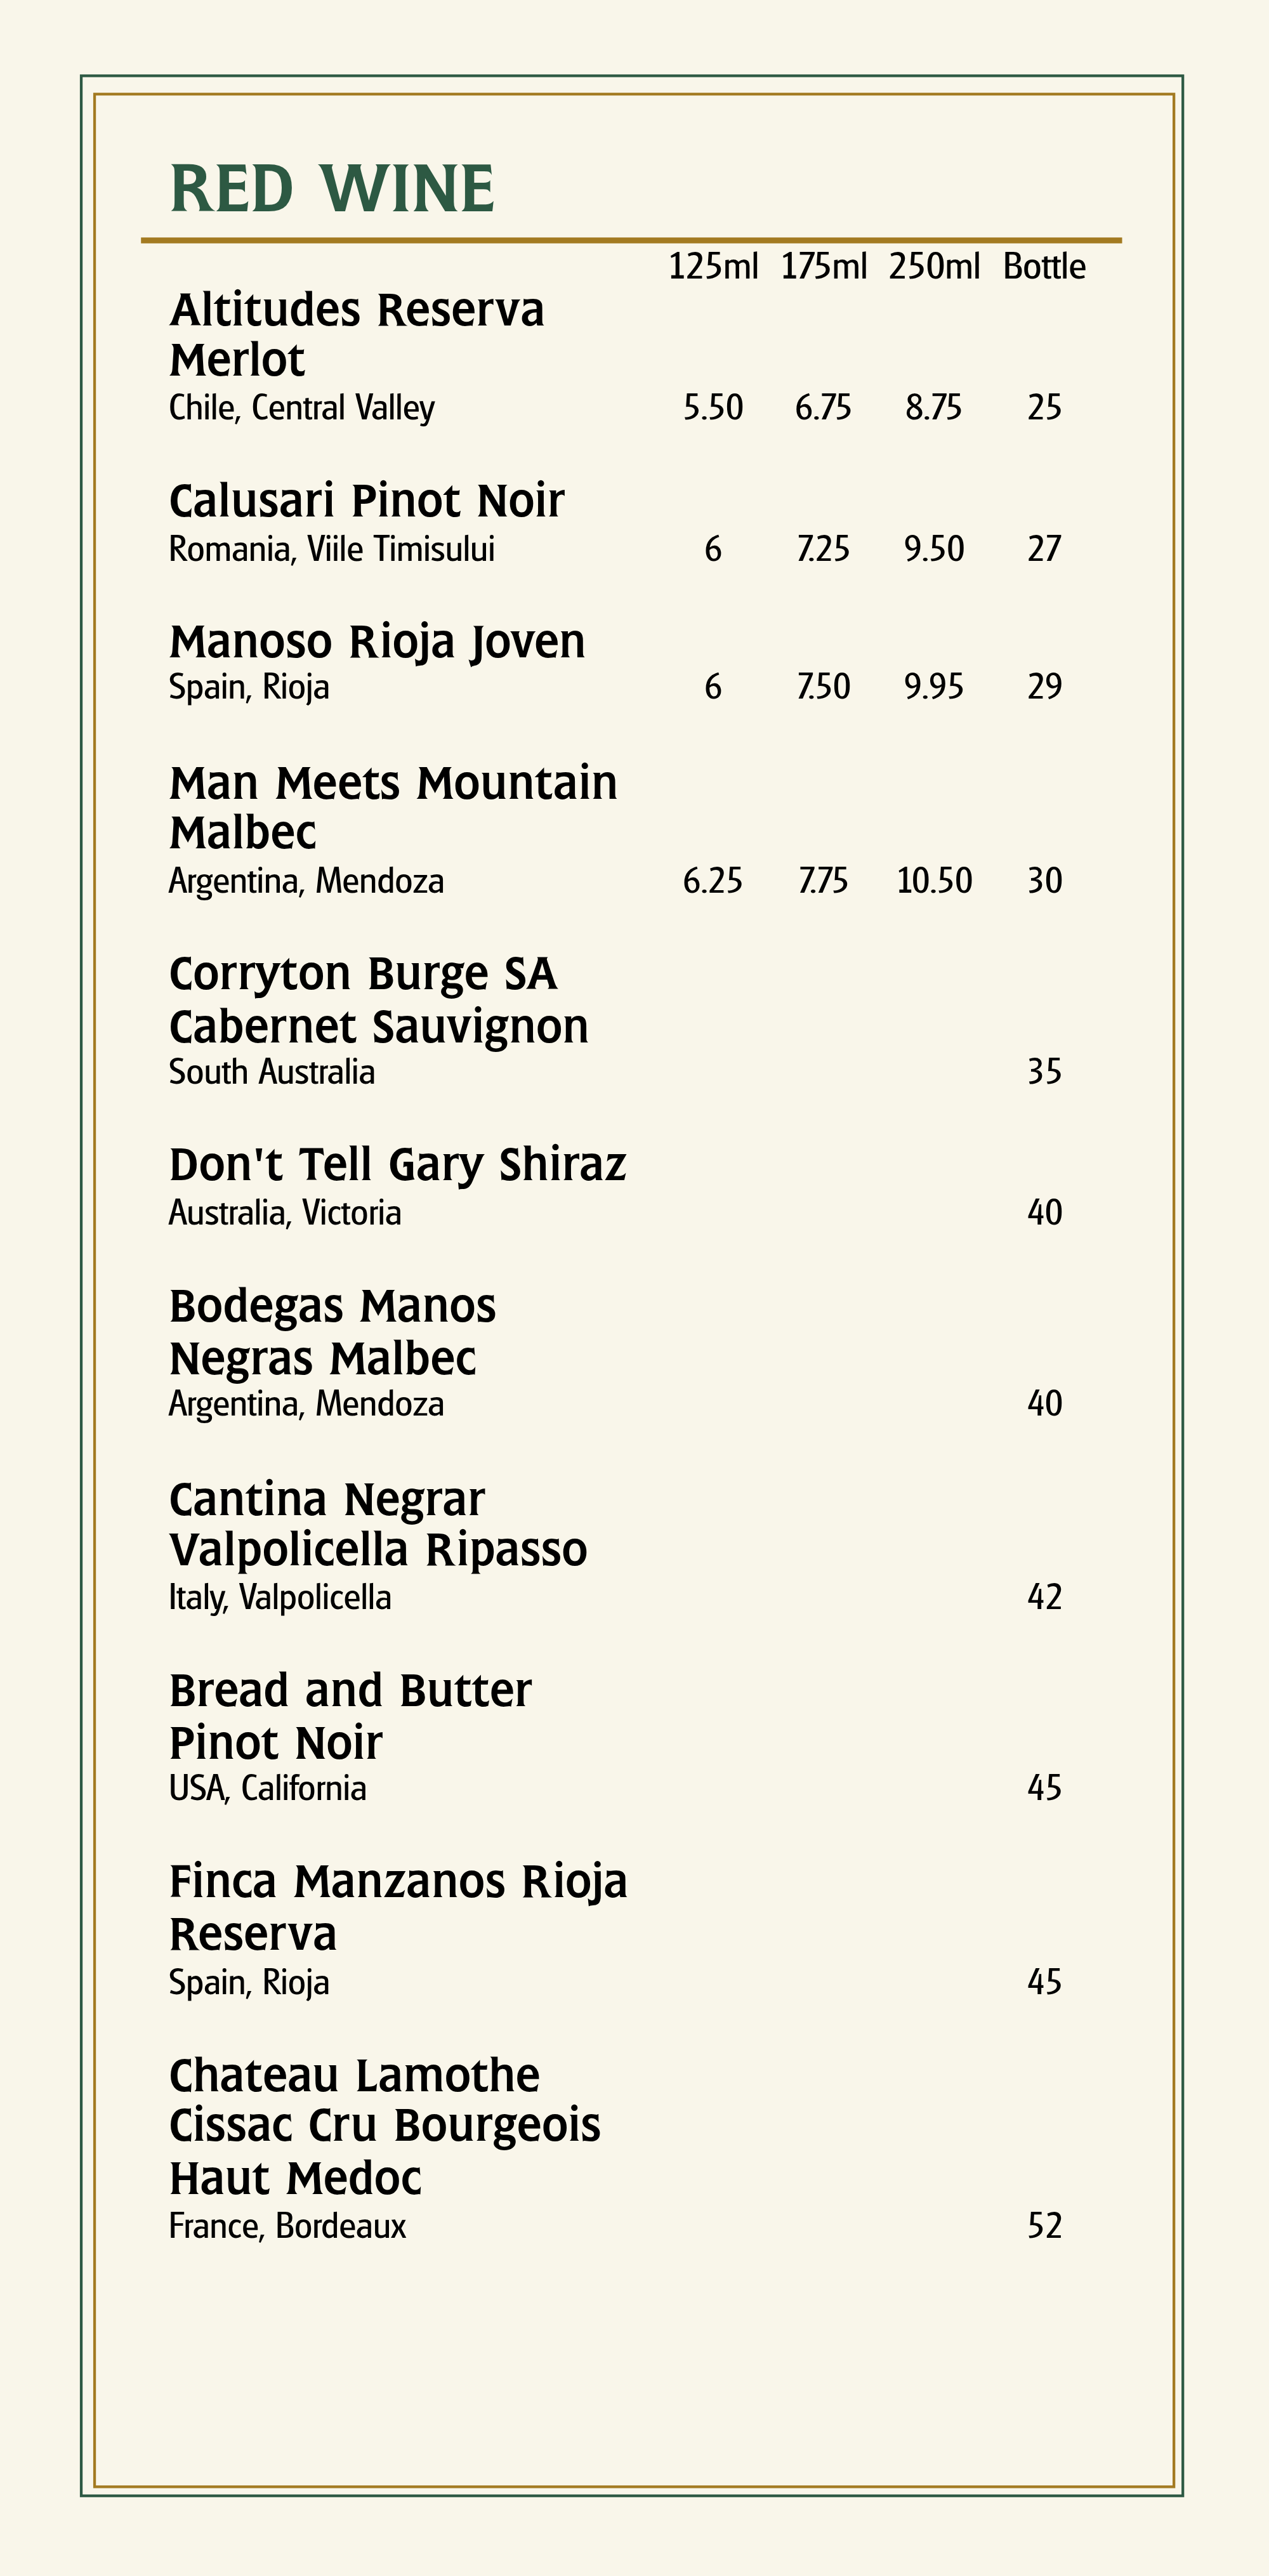Click the 250ml column header
The height and width of the screenshot is (2576, 1269).
pos(934,267)
